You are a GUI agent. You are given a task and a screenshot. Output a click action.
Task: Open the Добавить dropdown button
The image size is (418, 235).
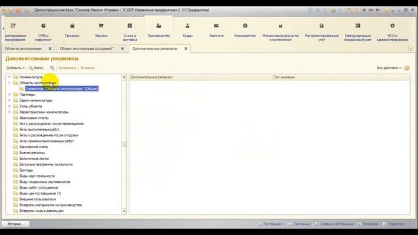point(15,68)
